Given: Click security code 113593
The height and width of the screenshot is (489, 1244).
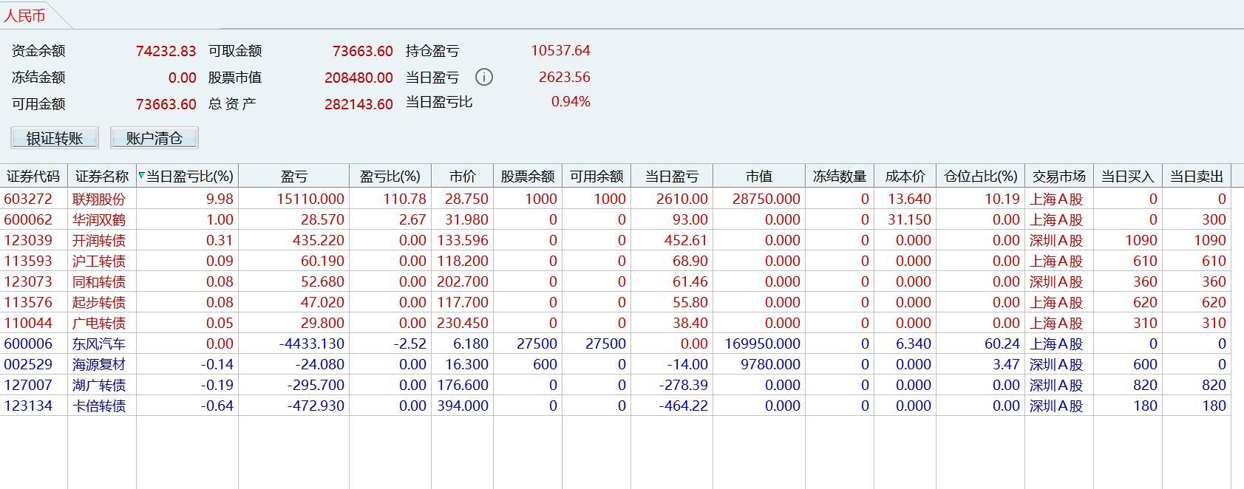Looking at the screenshot, I should pyautogui.click(x=28, y=261).
